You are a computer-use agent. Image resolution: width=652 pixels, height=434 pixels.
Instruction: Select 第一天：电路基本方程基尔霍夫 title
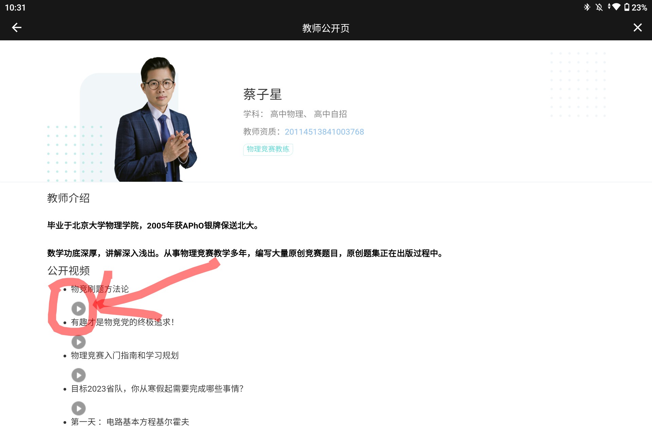(x=130, y=422)
